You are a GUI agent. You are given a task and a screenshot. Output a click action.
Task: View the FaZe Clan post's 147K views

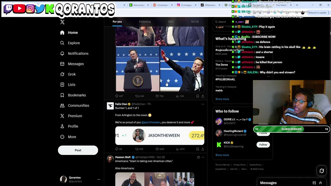[180, 149]
